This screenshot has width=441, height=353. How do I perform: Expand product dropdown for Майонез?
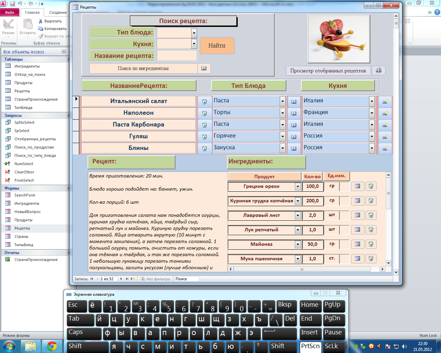click(298, 244)
